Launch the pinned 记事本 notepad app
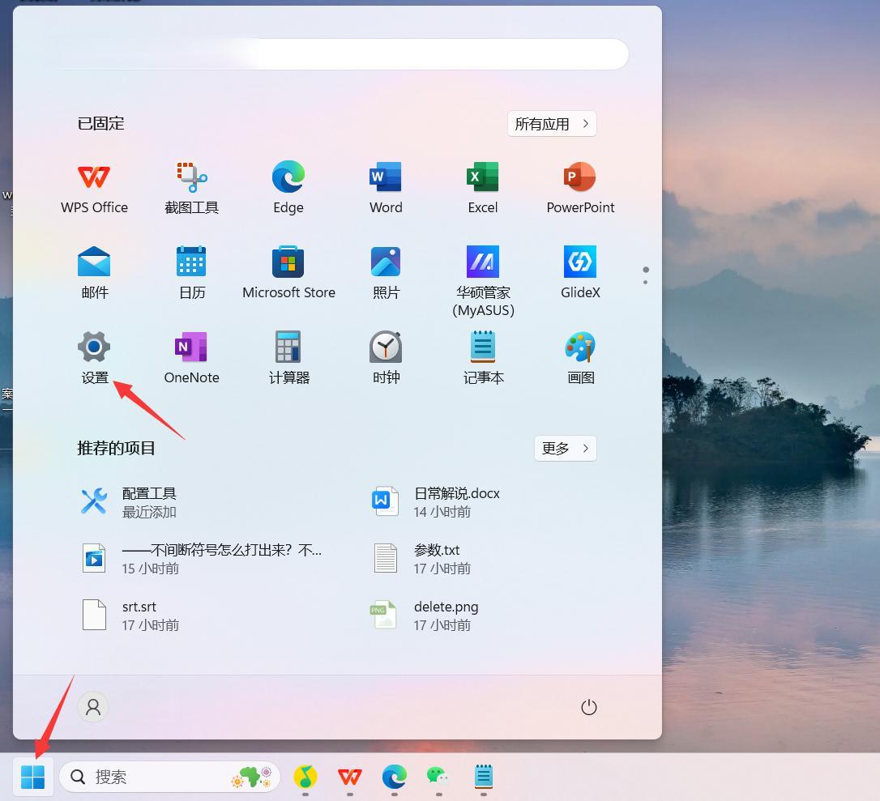The height and width of the screenshot is (801, 880). point(483,359)
